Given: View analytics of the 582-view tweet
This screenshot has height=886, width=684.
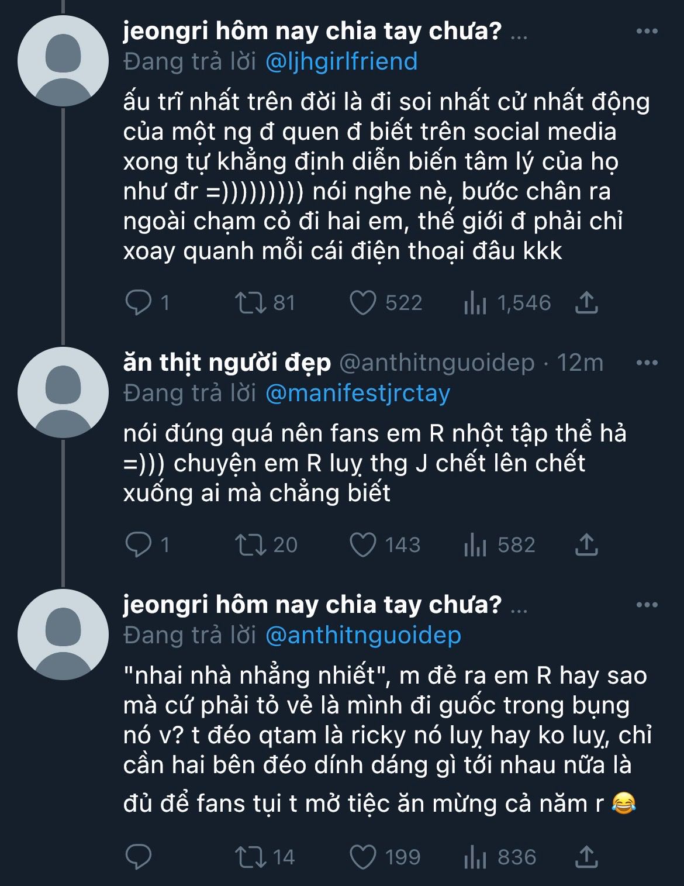Looking at the screenshot, I should [475, 545].
